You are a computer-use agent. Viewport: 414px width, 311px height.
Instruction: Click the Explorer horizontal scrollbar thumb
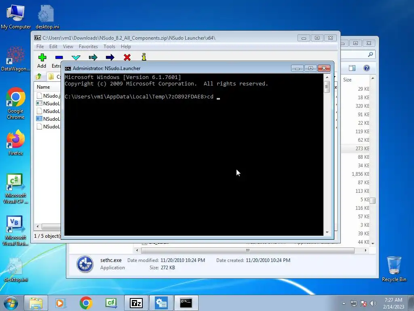248,250
